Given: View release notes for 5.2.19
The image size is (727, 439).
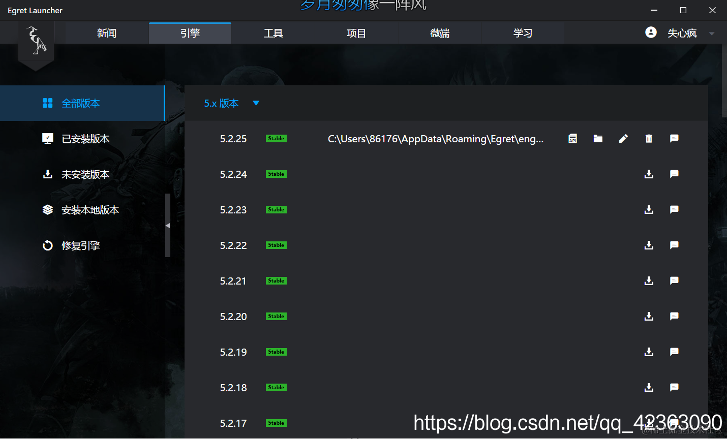Looking at the screenshot, I should coord(674,352).
